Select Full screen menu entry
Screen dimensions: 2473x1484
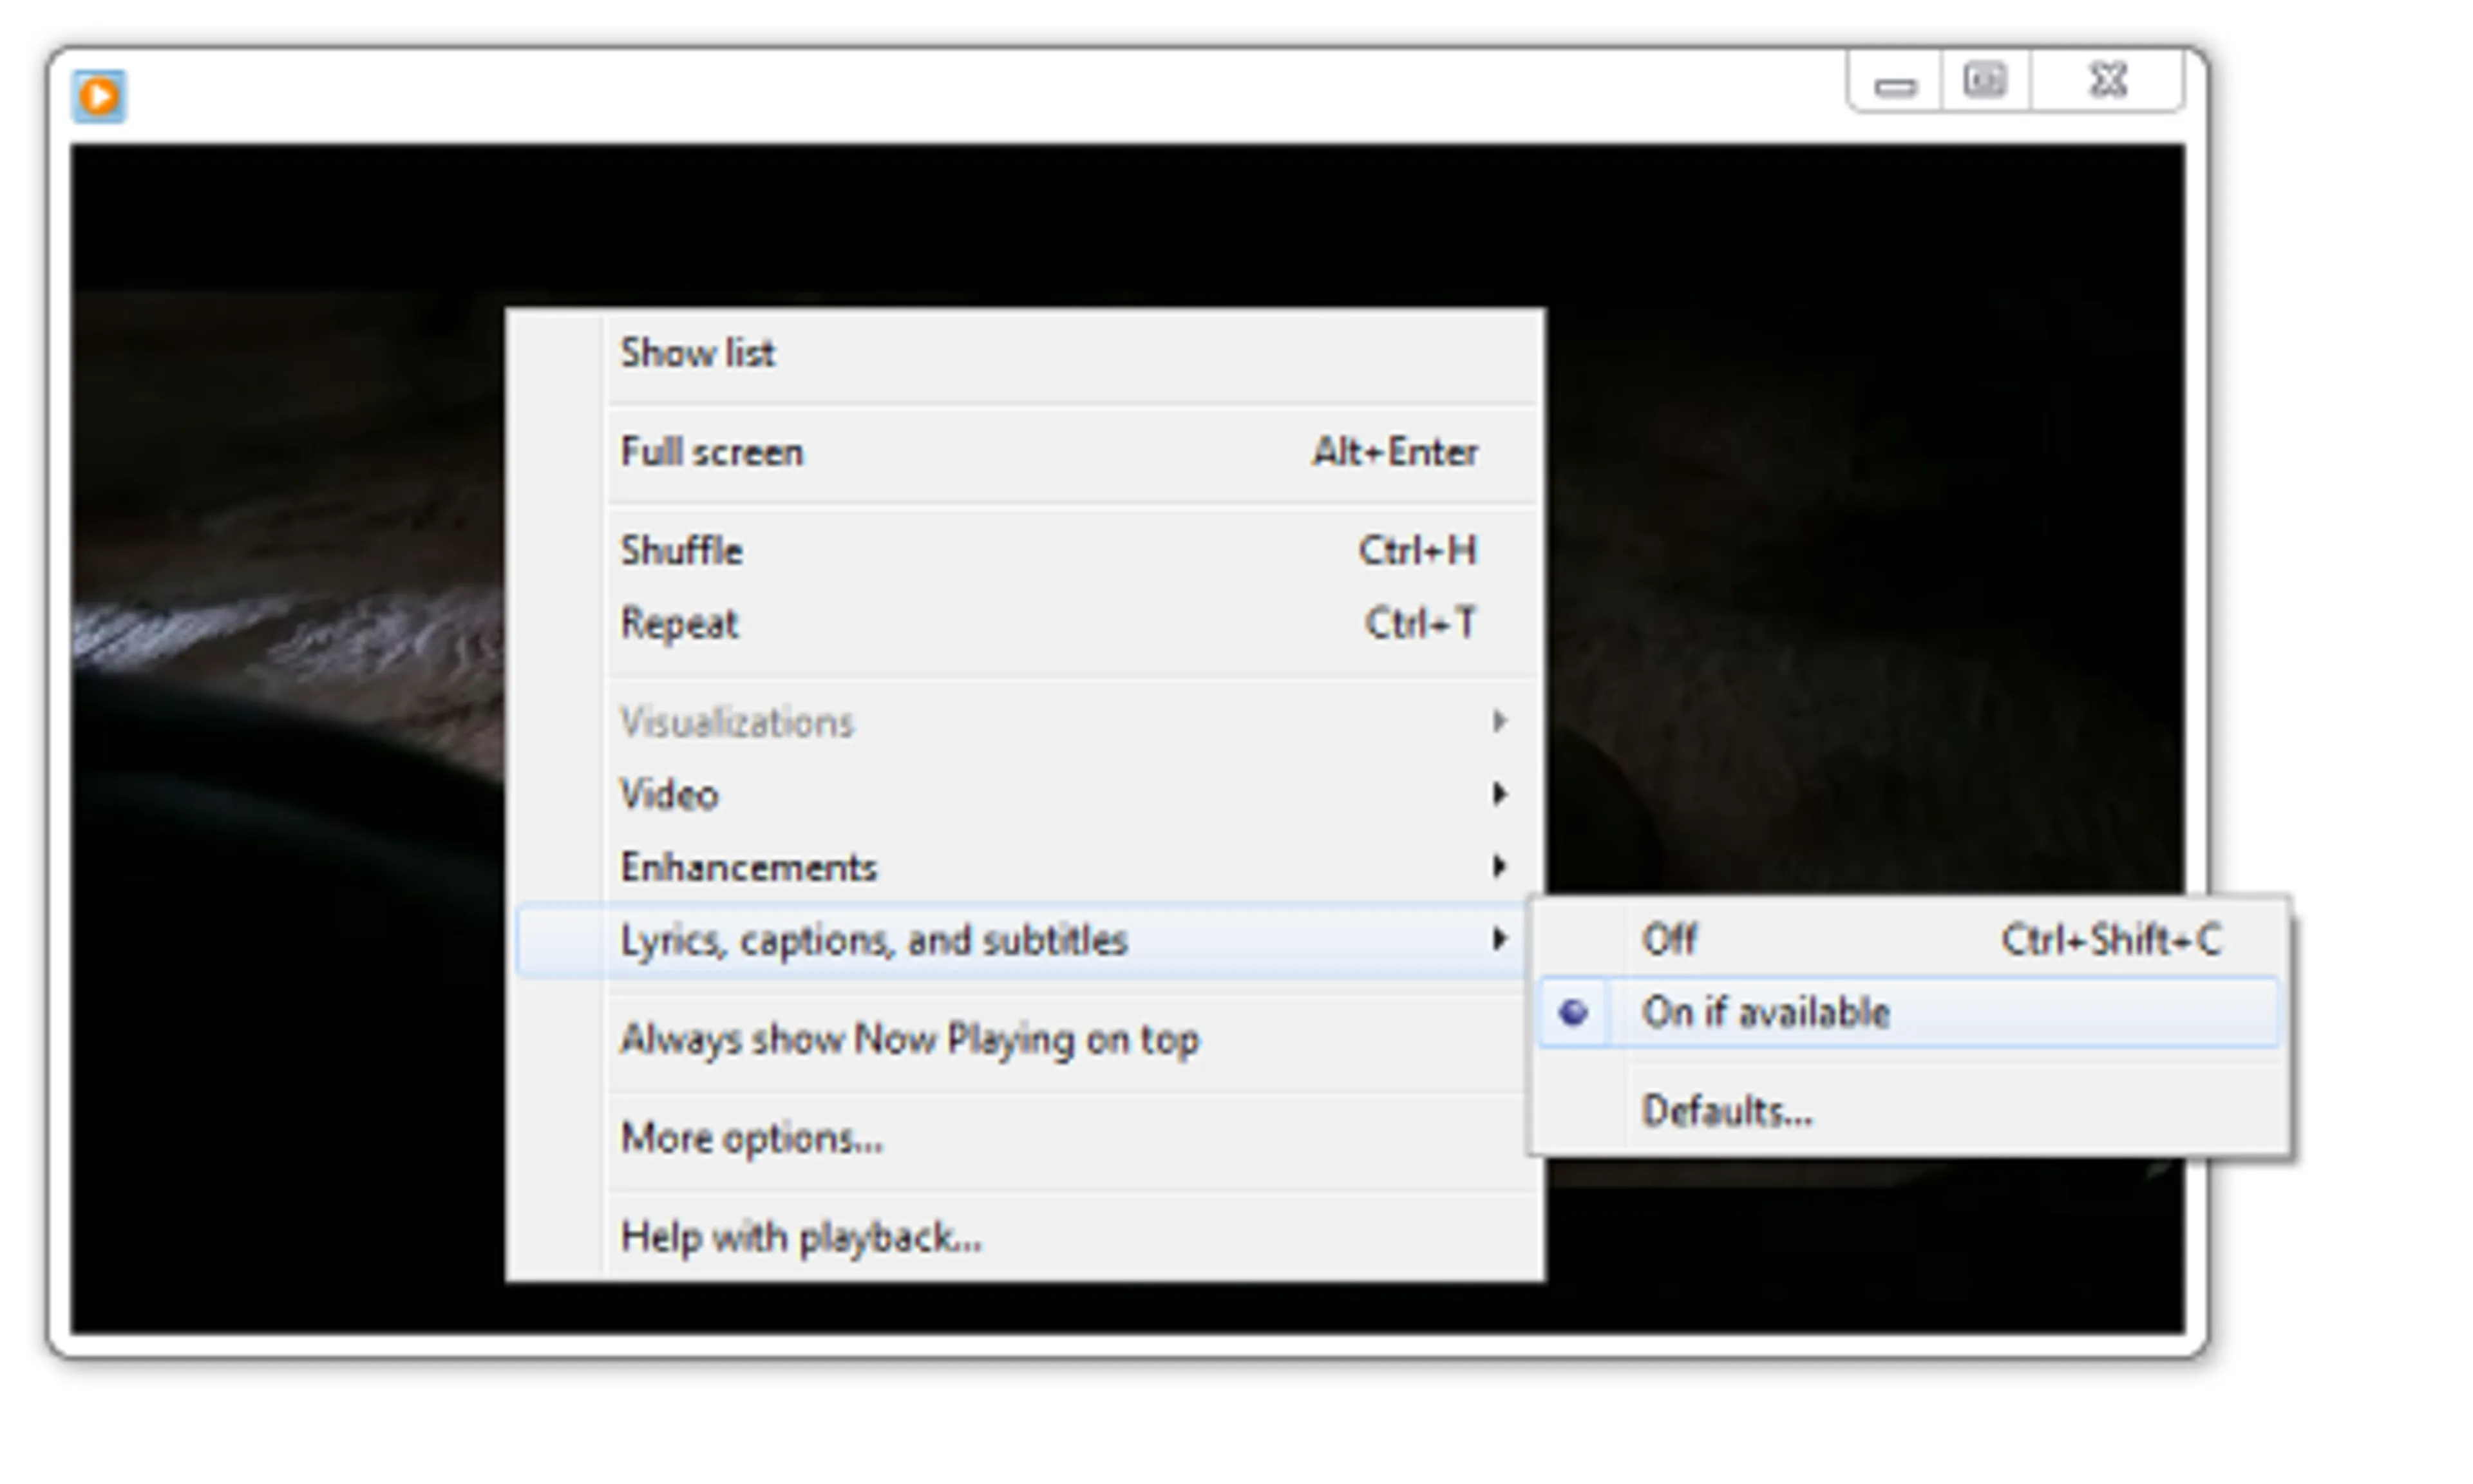pos(712,452)
